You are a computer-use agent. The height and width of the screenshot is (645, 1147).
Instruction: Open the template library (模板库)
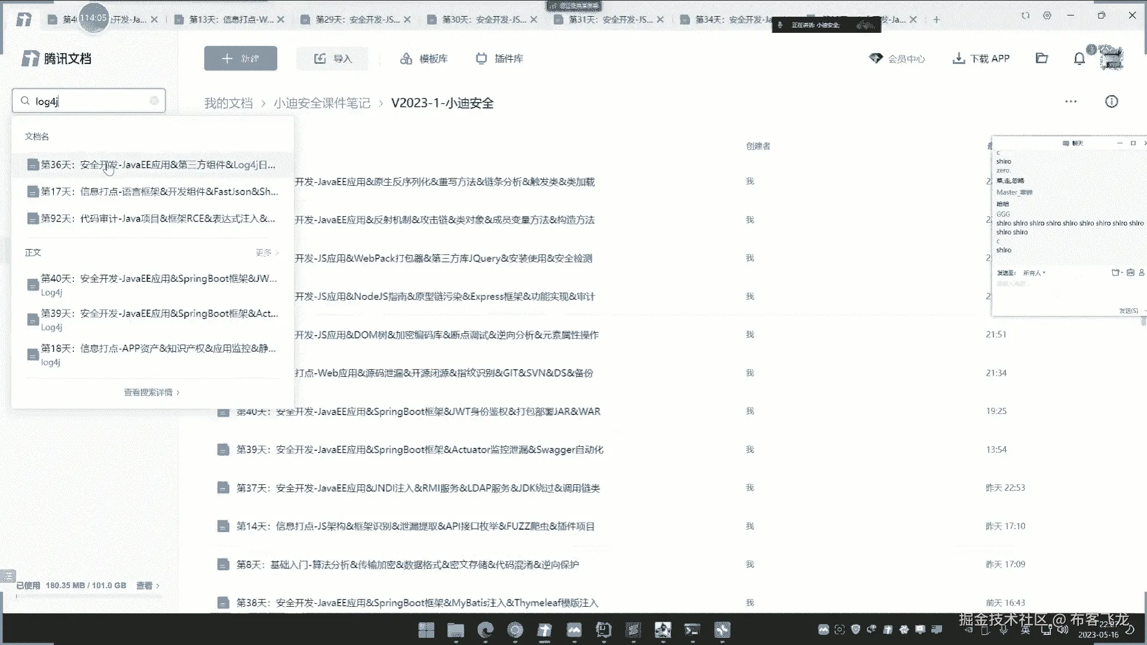point(424,59)
